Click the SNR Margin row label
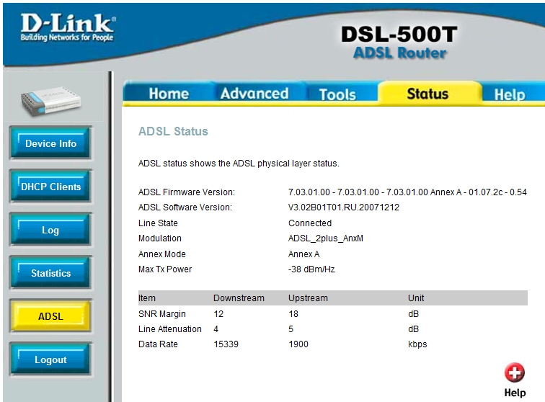The height and width of the screenshot is (402, 545). point(162,314)
